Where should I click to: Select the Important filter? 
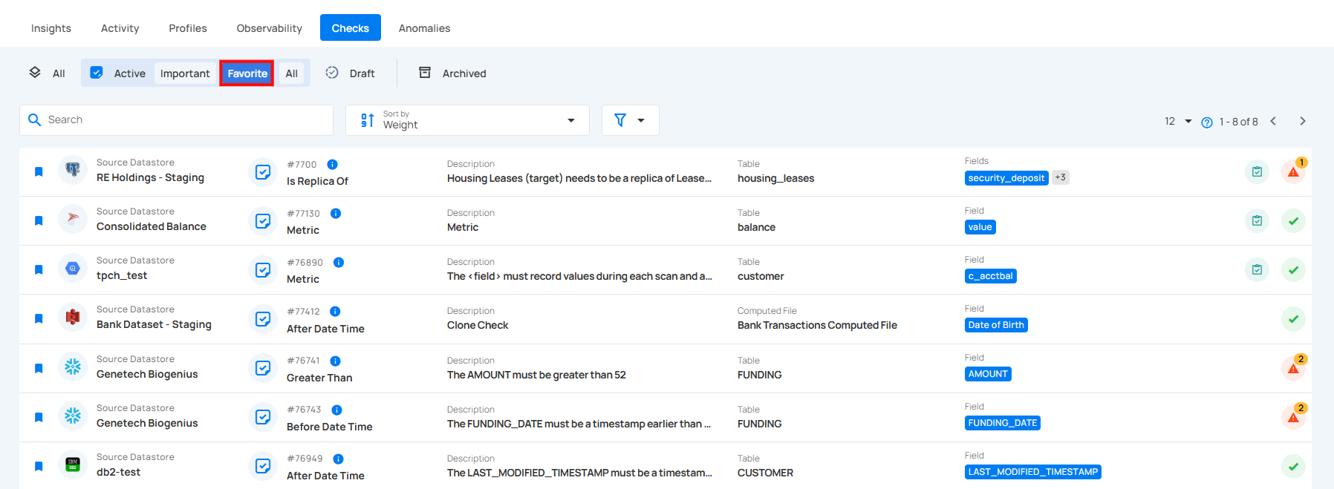[185, 73]
